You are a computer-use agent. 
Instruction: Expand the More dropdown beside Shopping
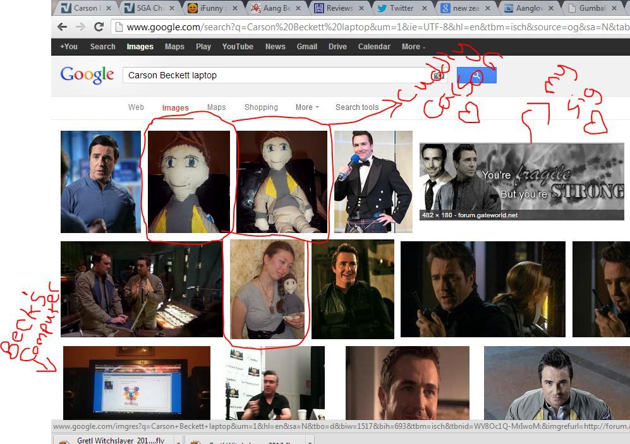(x=307, y=107)
